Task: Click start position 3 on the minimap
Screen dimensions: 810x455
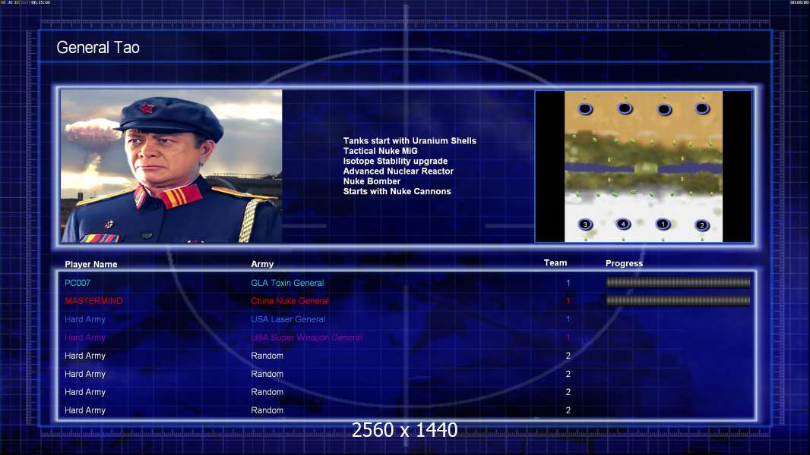Action: (x=585, y=224)
